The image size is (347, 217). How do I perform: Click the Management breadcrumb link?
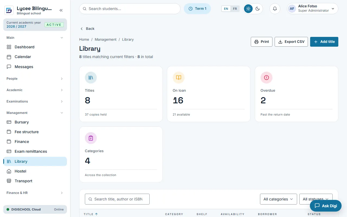105,39
